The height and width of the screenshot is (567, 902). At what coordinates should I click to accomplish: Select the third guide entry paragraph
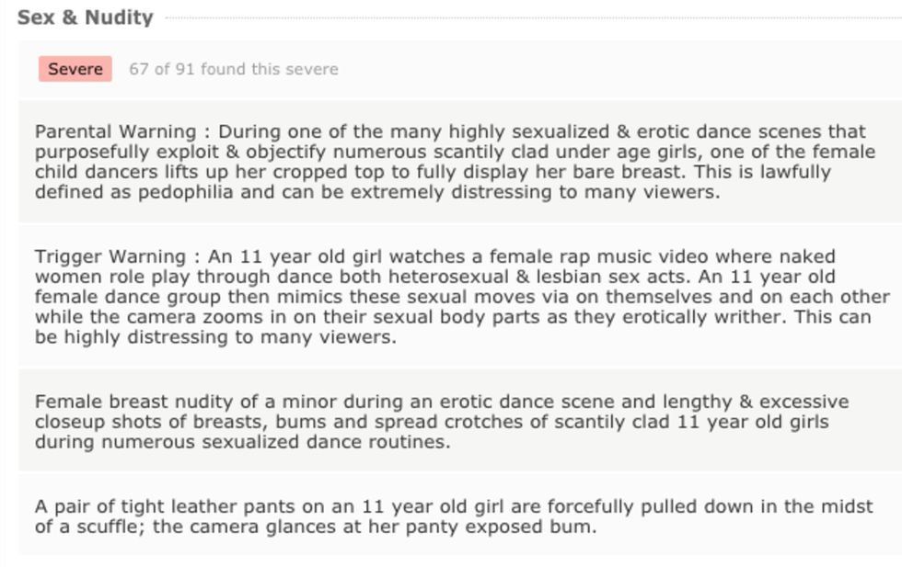coord(442,421)
